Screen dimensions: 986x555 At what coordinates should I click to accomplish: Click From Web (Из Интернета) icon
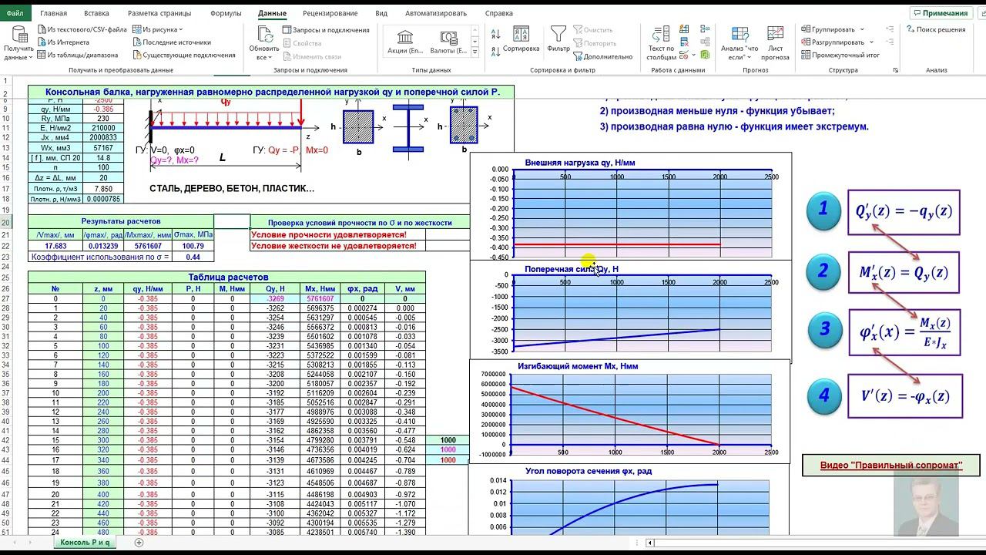[x=42, y=42]
